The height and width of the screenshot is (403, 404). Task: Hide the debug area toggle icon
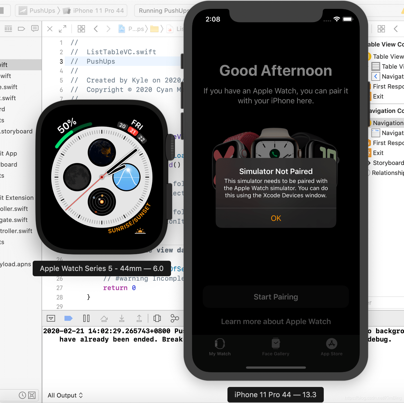tap(51, 318)
